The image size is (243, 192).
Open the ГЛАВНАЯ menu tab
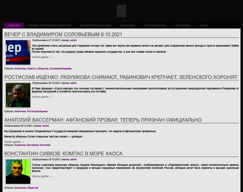14,25
